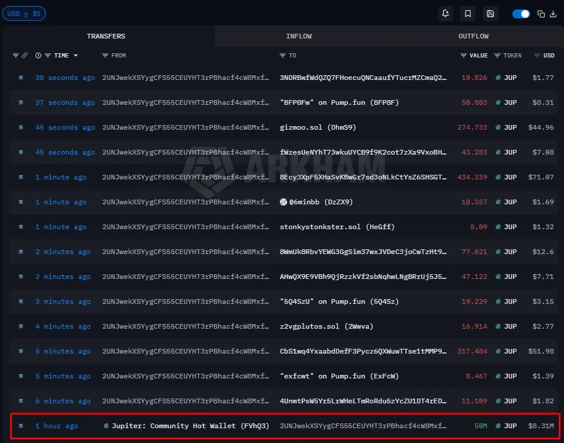Click the @6minbb profile avatar icon
The height and width of the screenshot is (443, 564).
click(x=283, y=202)
